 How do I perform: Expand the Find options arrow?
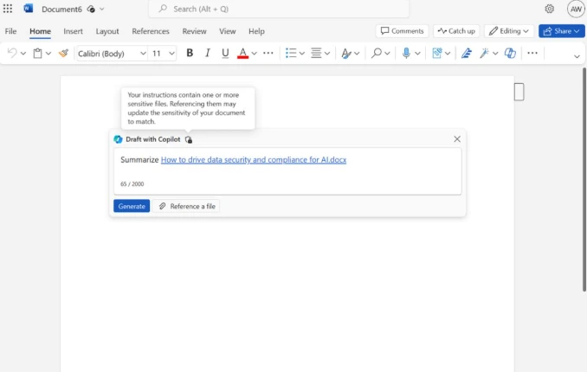coord(387,54)
